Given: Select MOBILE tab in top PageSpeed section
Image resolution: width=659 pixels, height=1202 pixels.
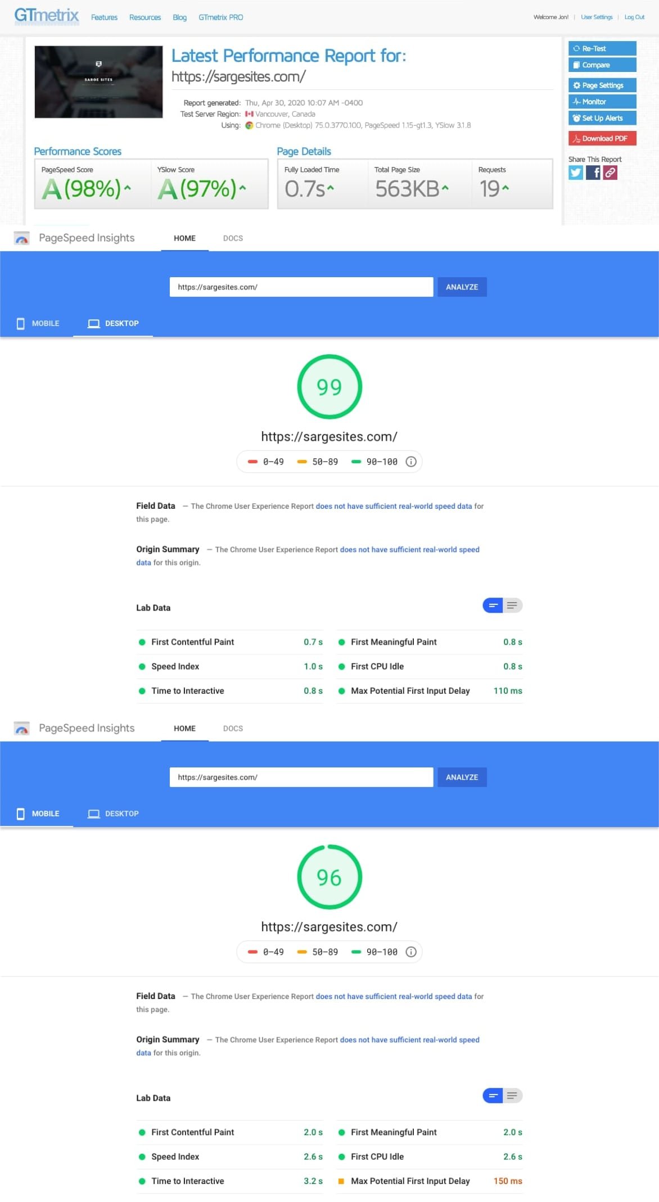Looking at the screenshot, I should (x=38, y=323).
